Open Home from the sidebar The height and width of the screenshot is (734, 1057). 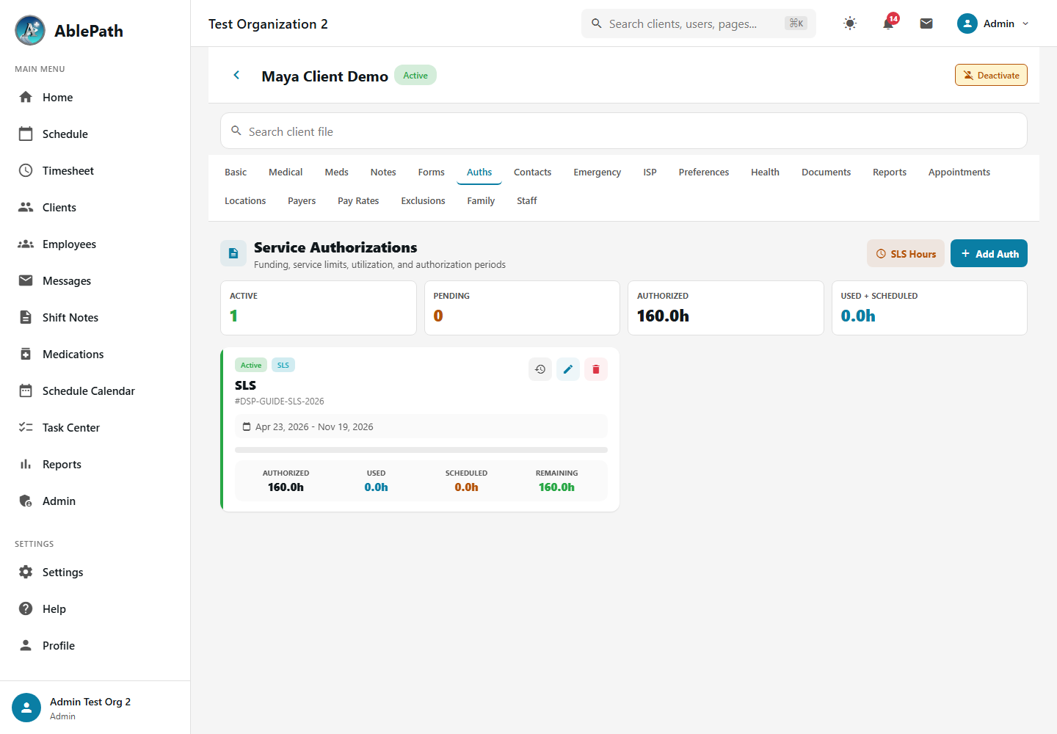pyautogui.click(x=95, y=98)
